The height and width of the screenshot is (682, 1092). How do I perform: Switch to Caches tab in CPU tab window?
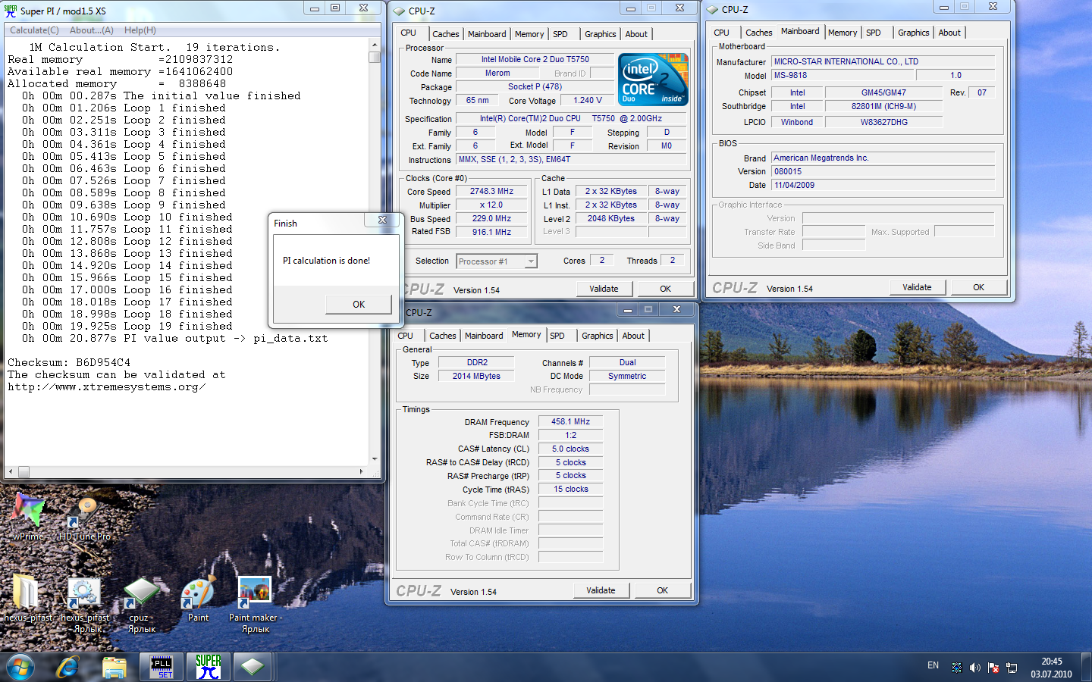445,34
